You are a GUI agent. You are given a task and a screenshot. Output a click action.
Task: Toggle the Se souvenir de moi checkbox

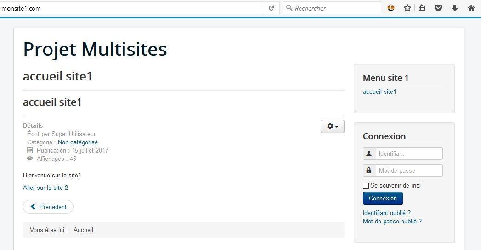366,186
